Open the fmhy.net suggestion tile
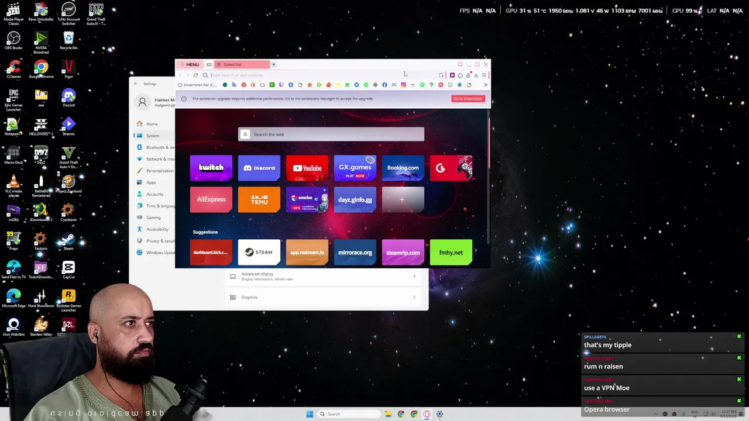Image resolution: width=749 pixels, height=421 pixels. (451, 253)
